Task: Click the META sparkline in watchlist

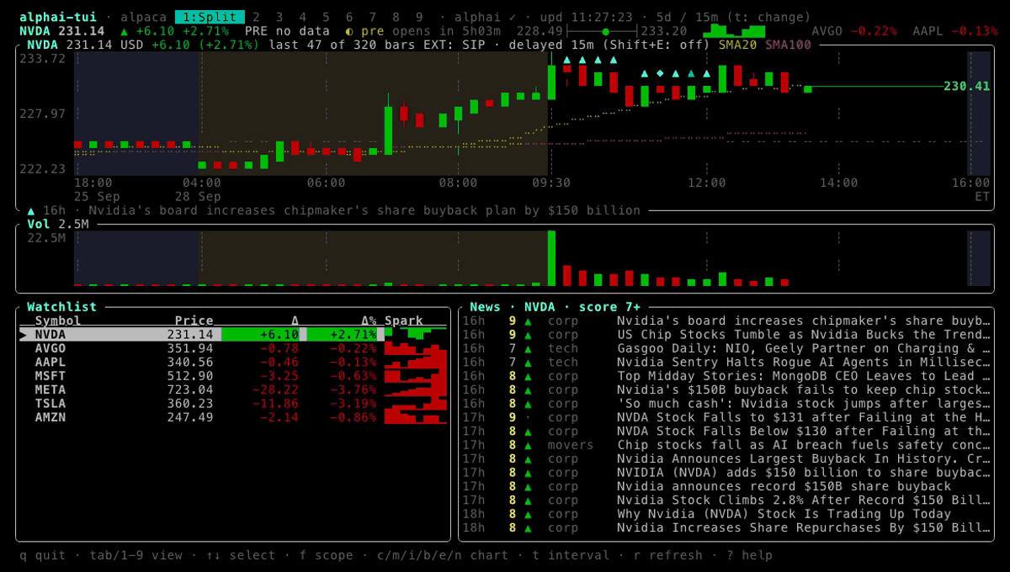Action: (x=415, y=389)
